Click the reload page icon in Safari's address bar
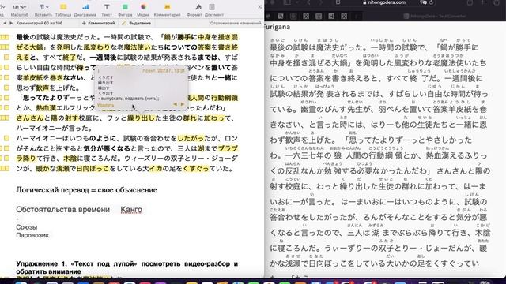 (432, 2)
